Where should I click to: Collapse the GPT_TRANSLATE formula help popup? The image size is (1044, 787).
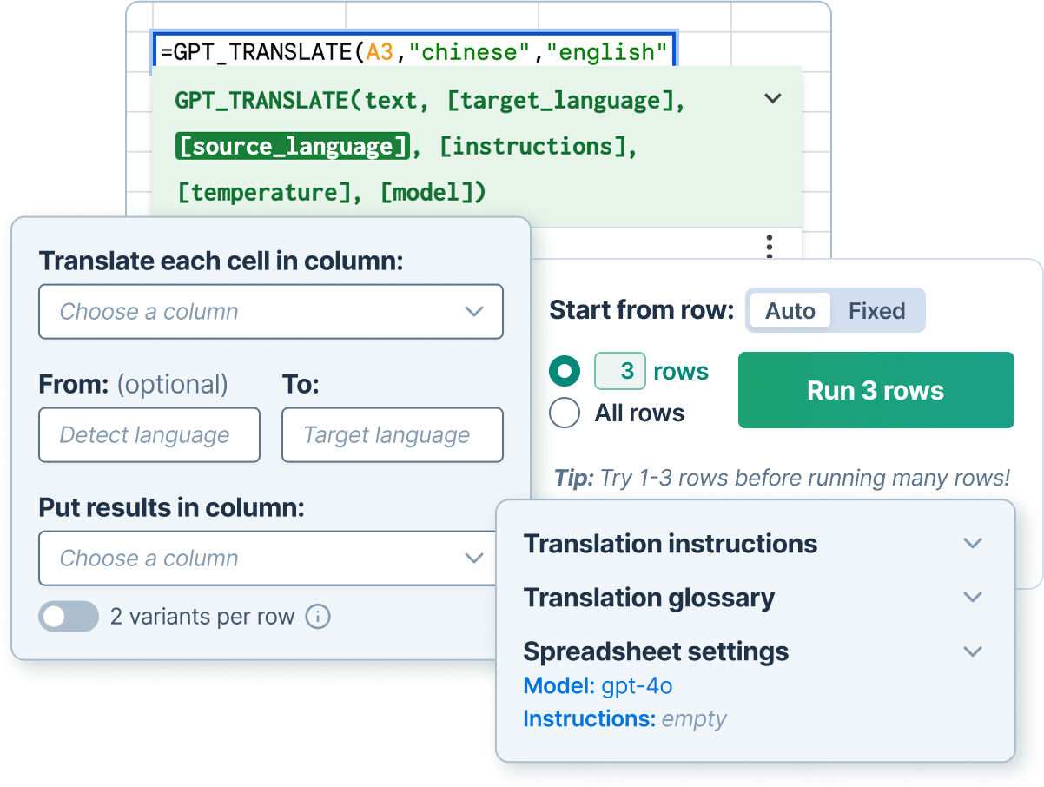[x=771, y=99]
